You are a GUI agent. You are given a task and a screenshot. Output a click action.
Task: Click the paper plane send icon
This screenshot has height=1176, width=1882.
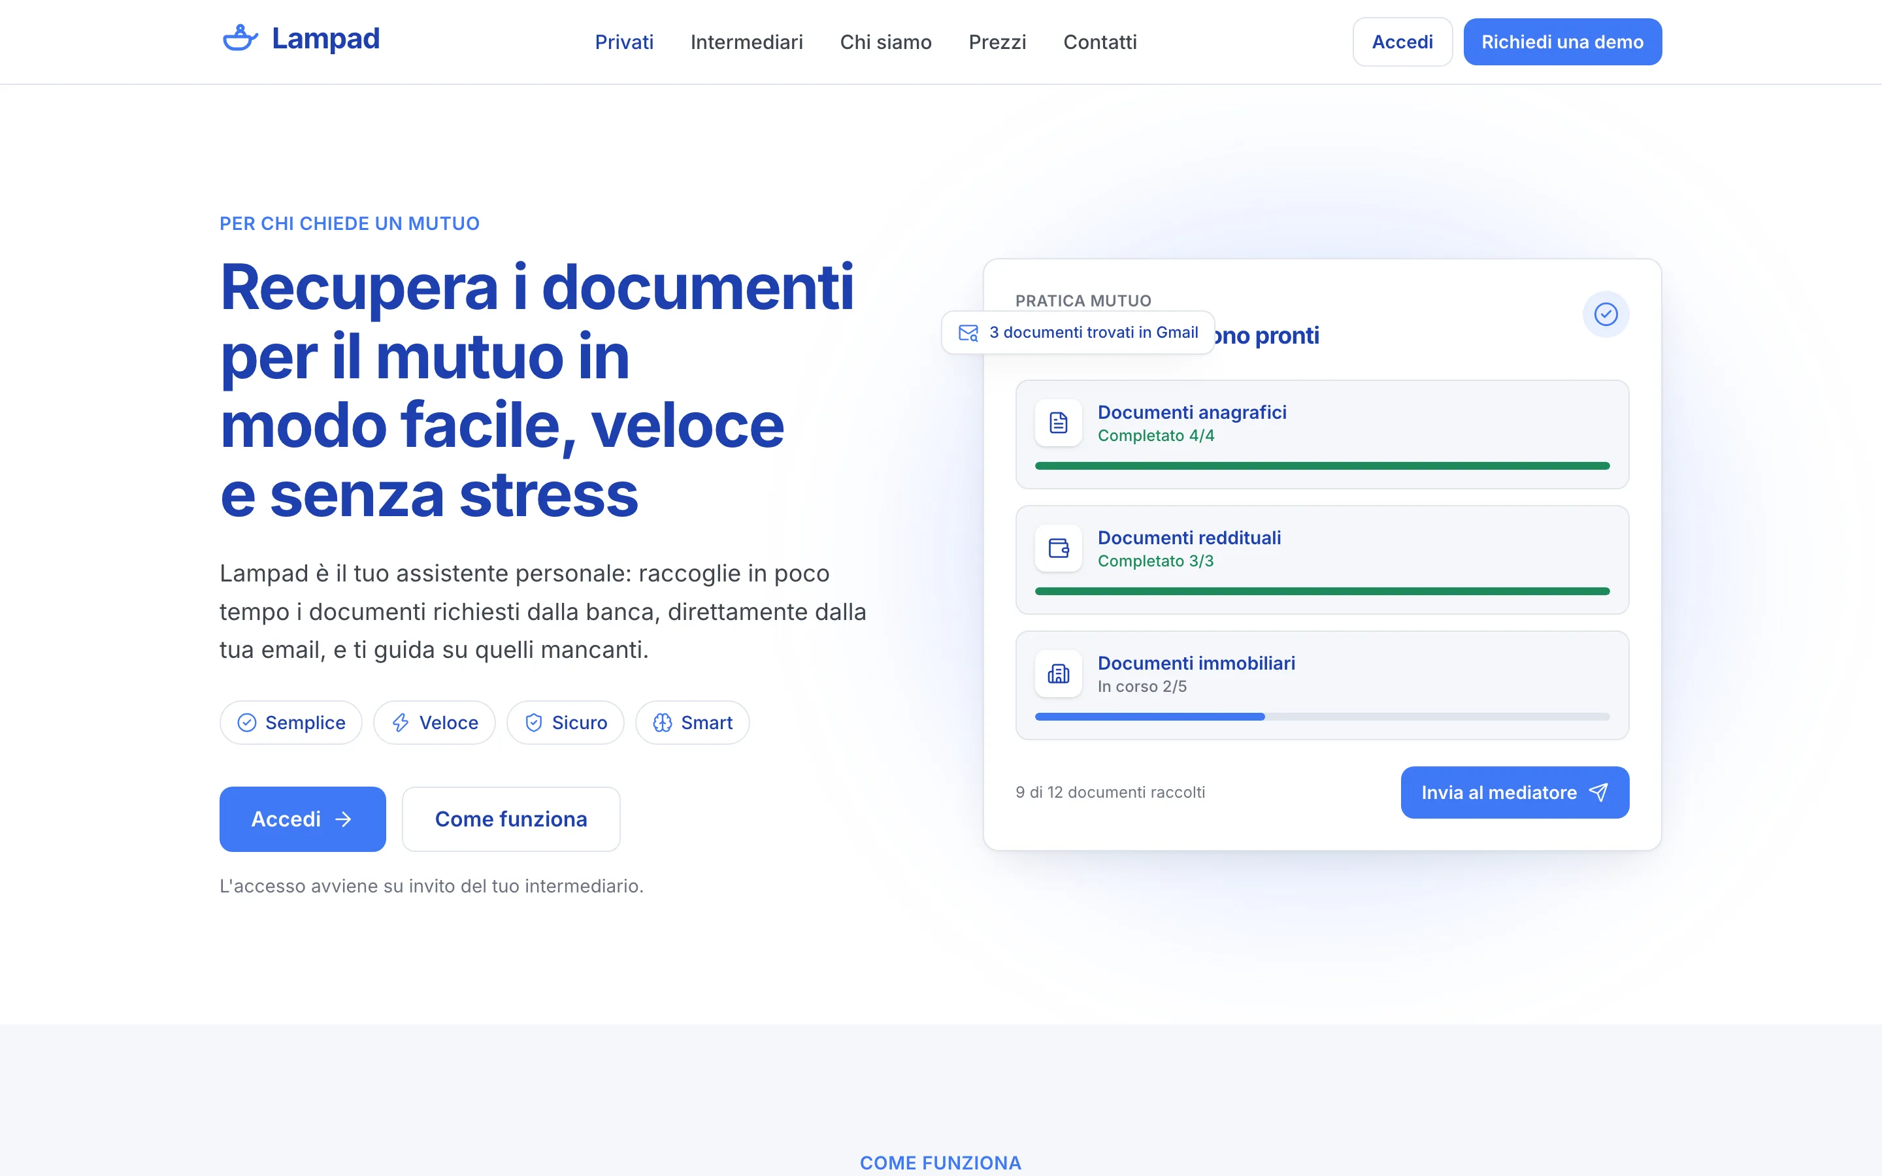click(x=1598, y=792)
